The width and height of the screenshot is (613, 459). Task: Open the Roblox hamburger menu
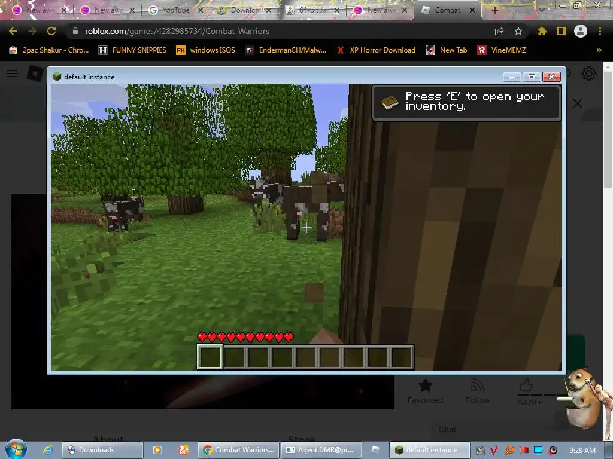coord(12,74)
